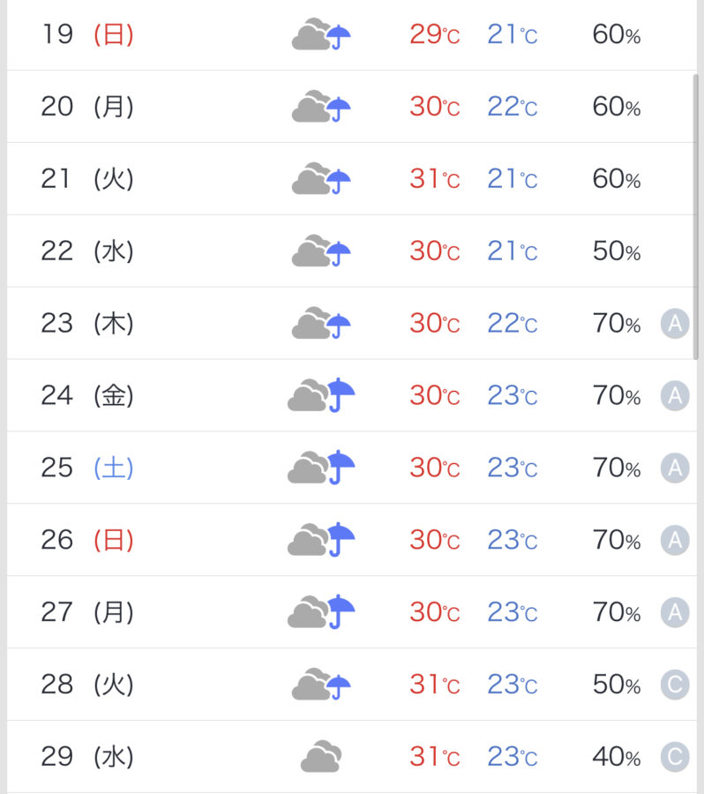This screenshot has width=704, height=794.
Task: Click the A badge on 24 (金)
Action: coord(675,395)
